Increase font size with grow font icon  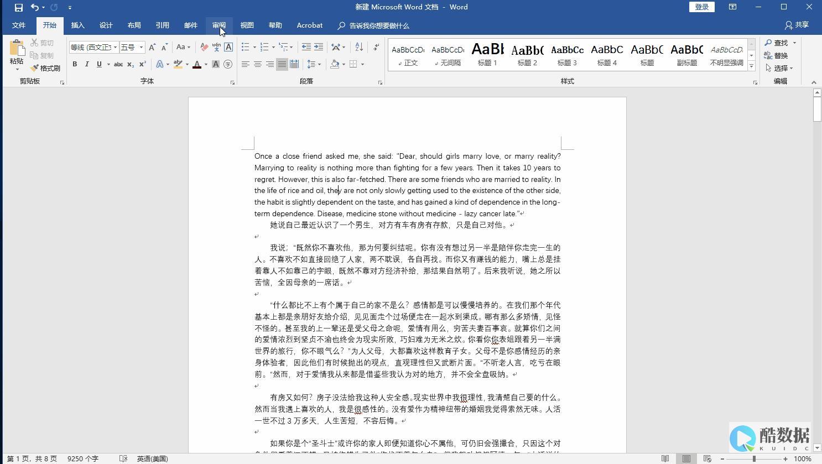pyautogui.click(x=152, y=47)
